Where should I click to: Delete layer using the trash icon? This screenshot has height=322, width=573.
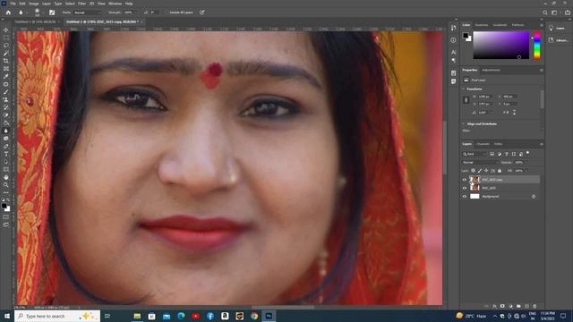click(x=535, y=306)
